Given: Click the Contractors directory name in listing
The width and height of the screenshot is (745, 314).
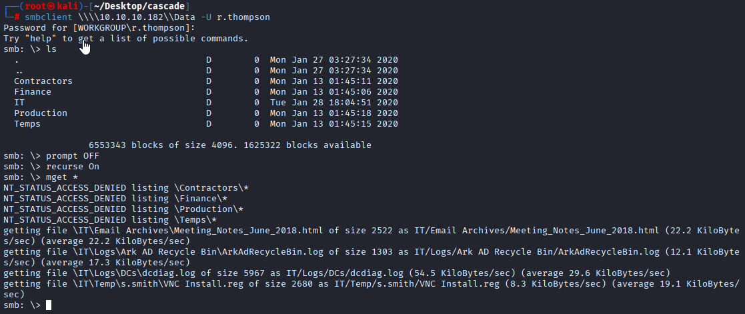Looking at the screenshot, I should [43, 81].
